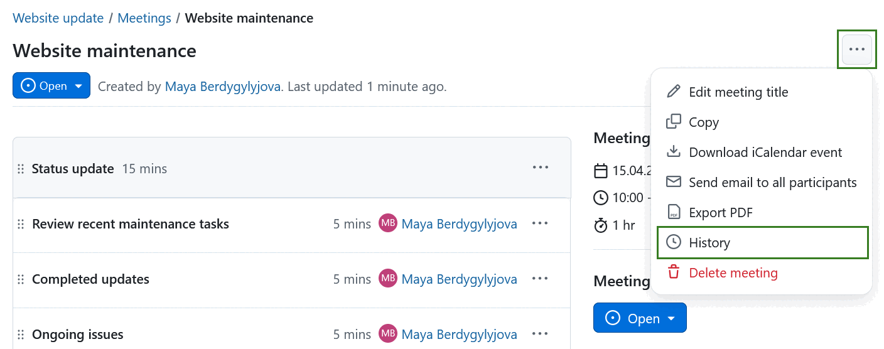This screenshot has width=884, height=349.
Task: Choose Copy in the meeting menu
Action: (x=703, y=122)
